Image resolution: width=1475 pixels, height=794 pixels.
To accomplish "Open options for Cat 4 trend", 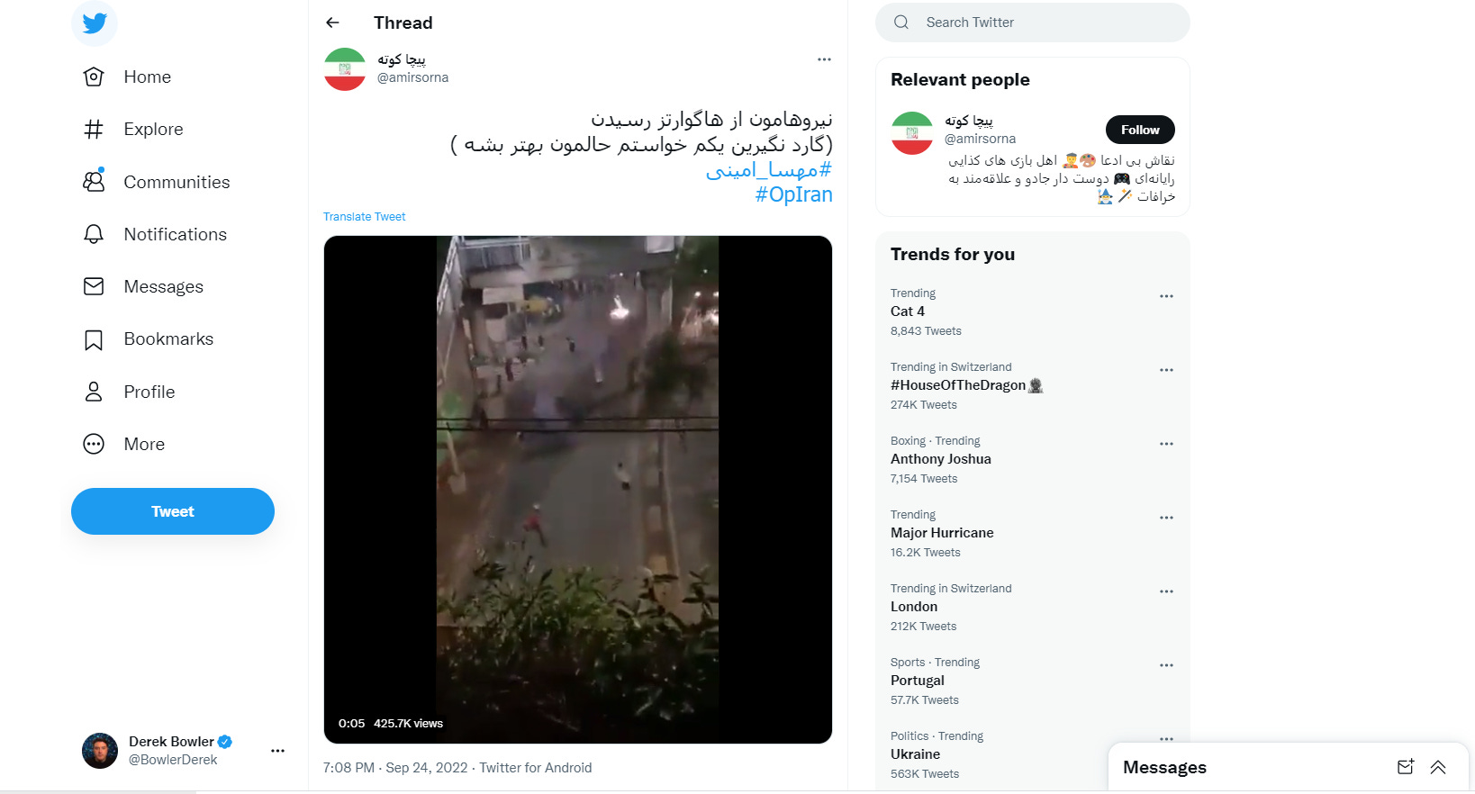I will (1166, 296).
